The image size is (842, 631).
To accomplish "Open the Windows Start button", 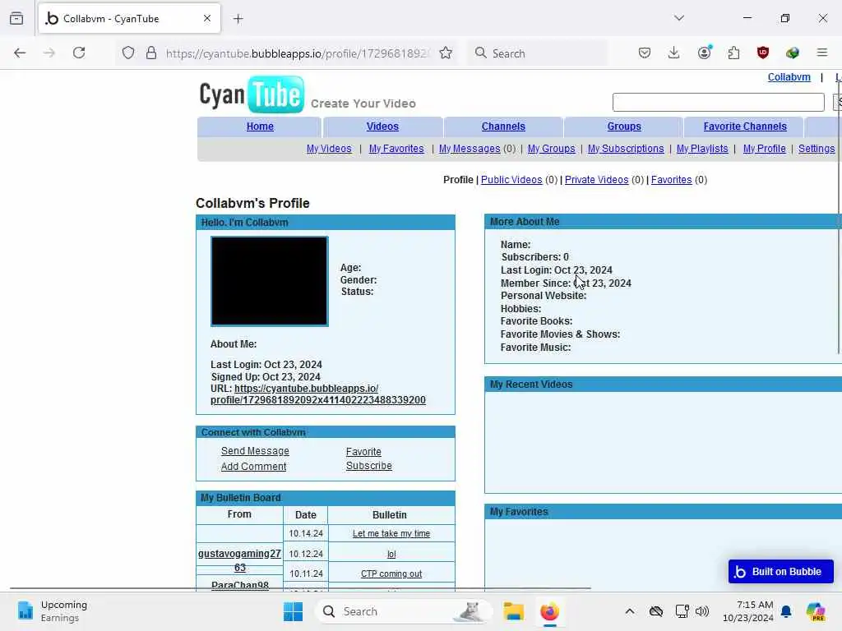I will coord(293,611).
